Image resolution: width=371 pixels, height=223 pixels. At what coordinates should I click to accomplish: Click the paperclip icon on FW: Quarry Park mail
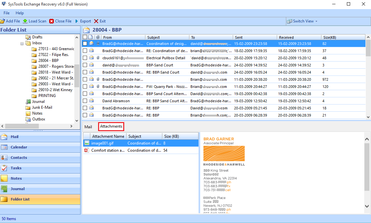coord(98,87)
